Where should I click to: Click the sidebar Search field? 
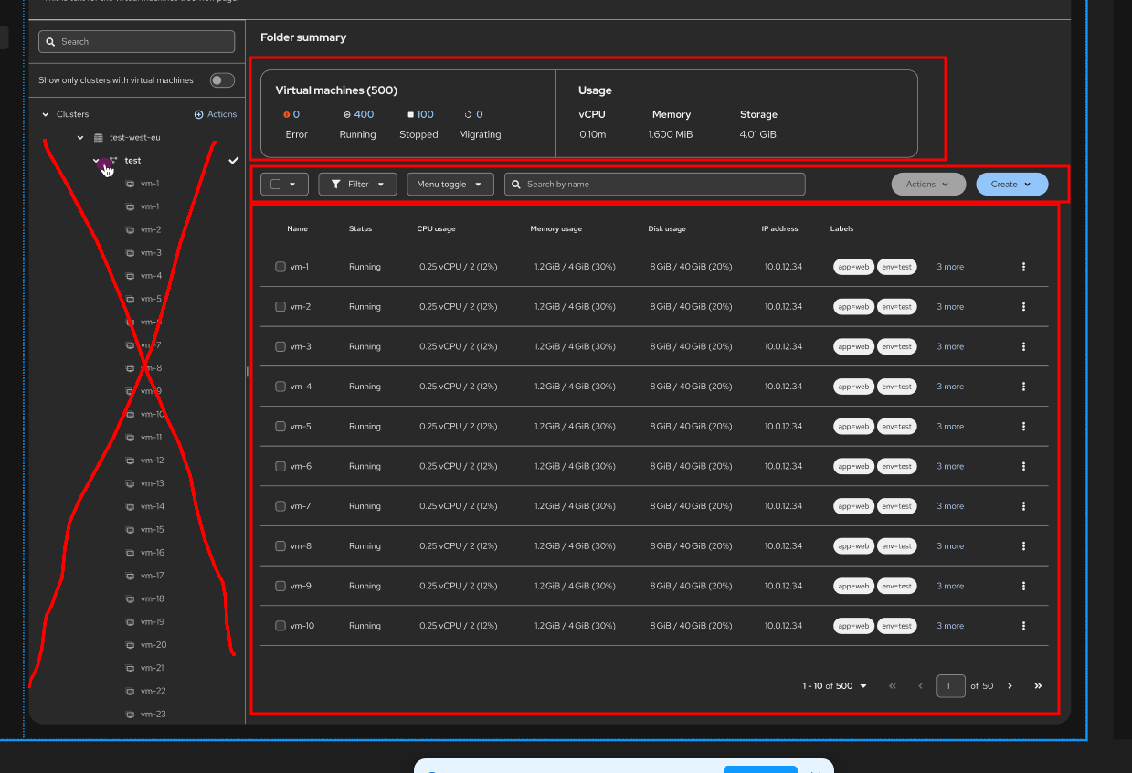[137, 42]
